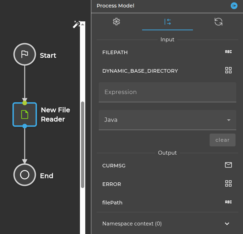Viewport: 243px width, 234px height.
Task: Click the New File Reader label
Action: click(55, 115)
